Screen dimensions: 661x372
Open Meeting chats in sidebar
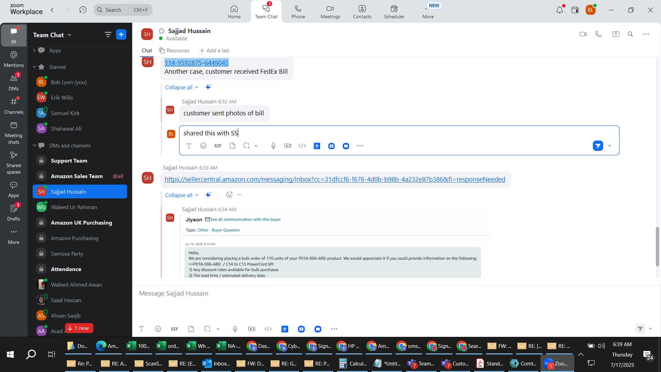coord(14,133)
